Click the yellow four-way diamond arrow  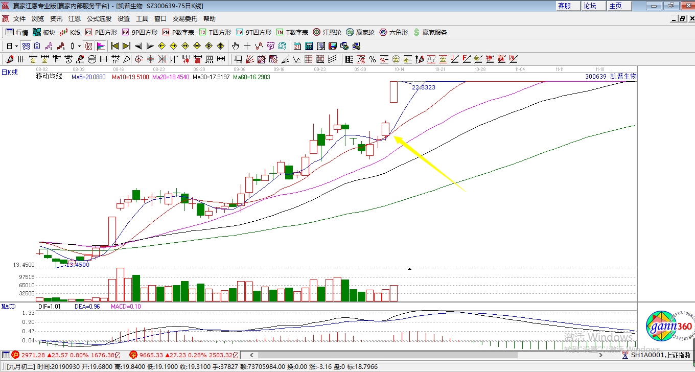[220, 45]
